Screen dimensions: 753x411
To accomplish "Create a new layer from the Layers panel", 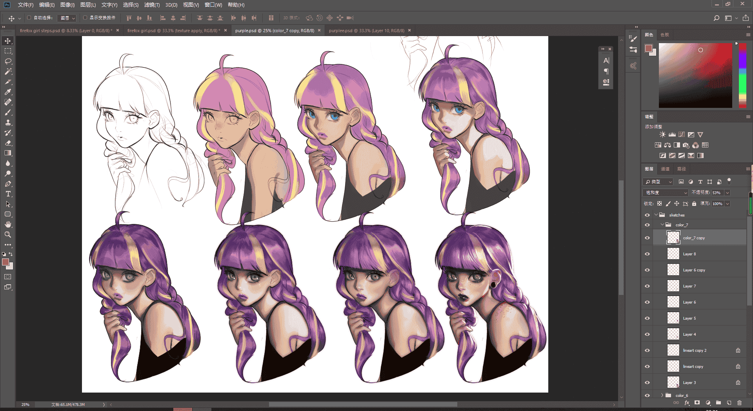I will (x=729, y=403).
